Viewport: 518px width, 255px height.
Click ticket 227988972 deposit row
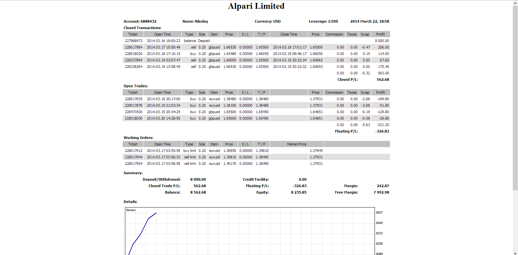point(256,41)
